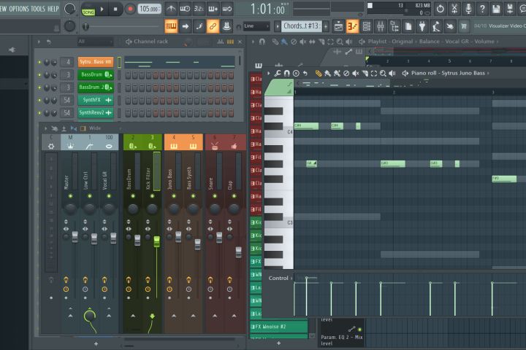Select the BassDrum channel button
This screenshot has width=526, height=350.
(x=96, y=74)
